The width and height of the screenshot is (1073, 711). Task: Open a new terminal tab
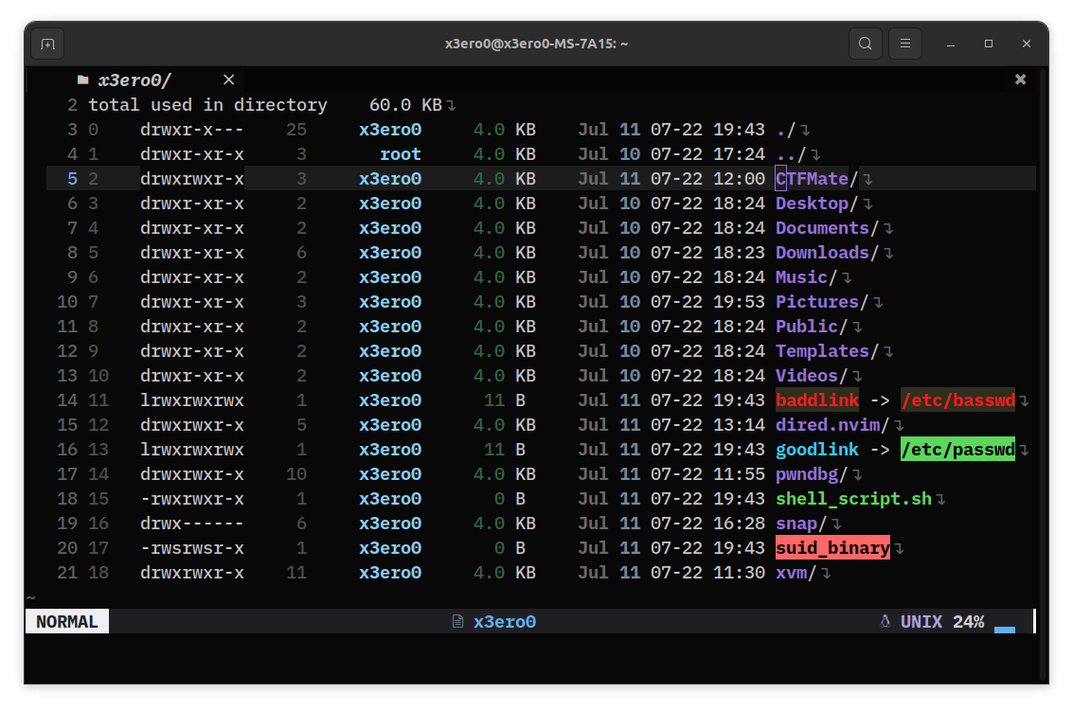tap(47, 43)
